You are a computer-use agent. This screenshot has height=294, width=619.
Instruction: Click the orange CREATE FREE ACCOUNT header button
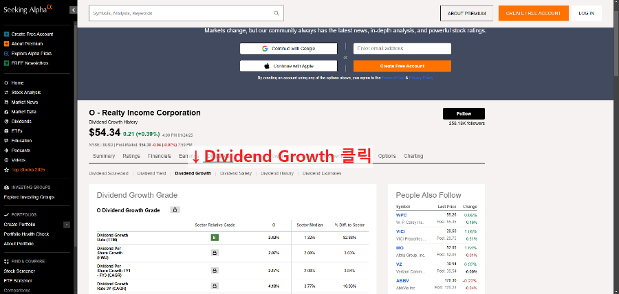pyautogui.click(x=533, y=14)
